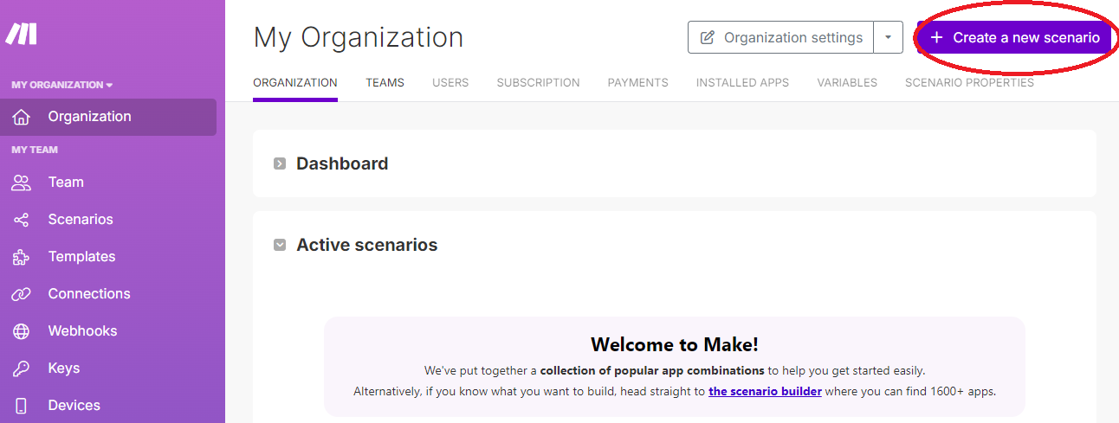Click the Devices phone icon
The width and height of the screenshot is (1119, 423).
coord(22,406)
